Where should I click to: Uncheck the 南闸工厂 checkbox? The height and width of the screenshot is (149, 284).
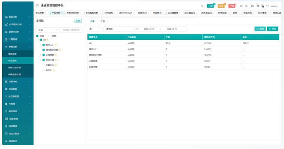click(x=43, y=45)
